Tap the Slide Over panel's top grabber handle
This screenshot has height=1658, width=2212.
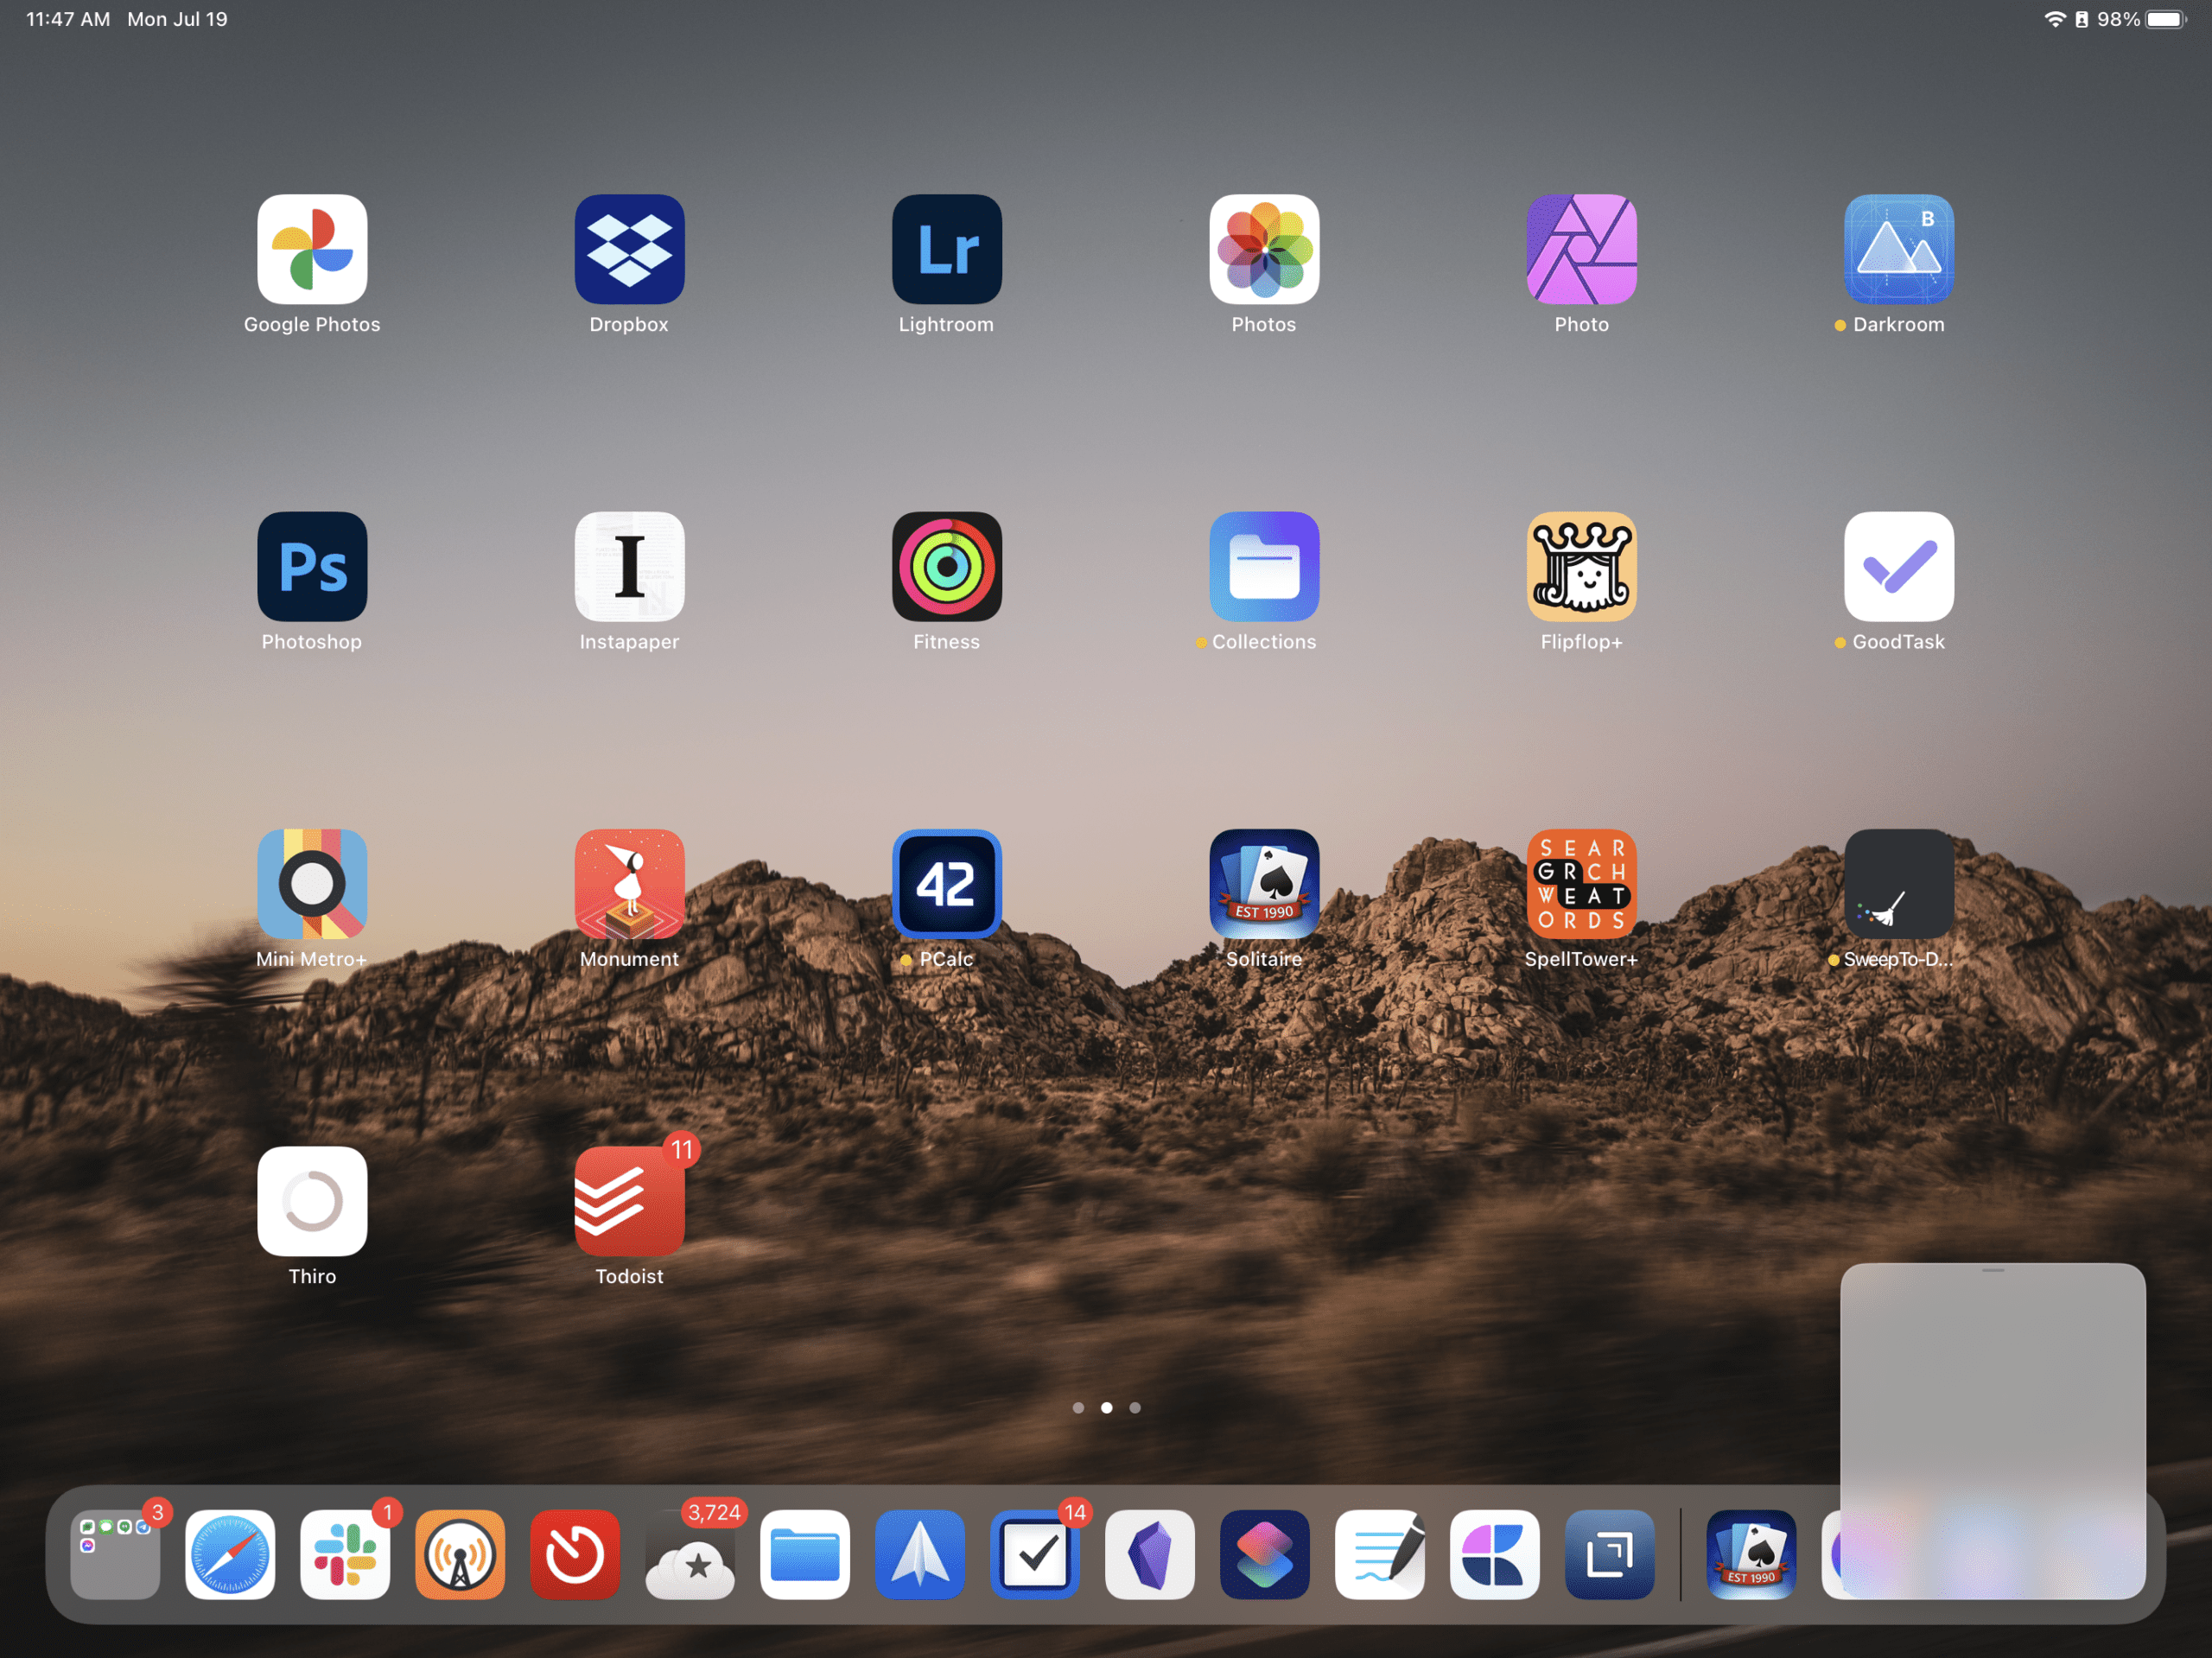coord(1993,1271)
